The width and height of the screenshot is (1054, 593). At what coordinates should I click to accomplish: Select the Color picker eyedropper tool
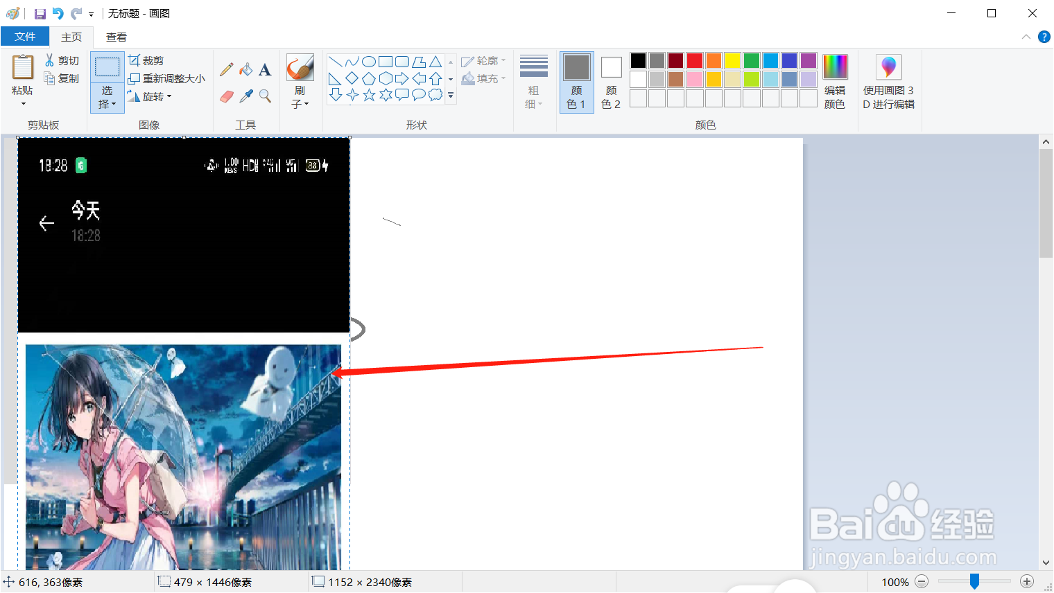245,96
